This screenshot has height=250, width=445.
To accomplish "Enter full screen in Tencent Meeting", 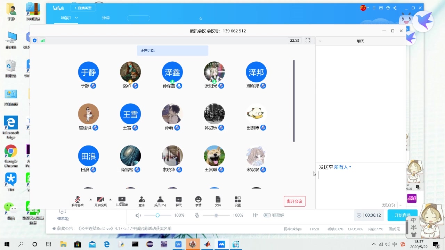I will [x=308, y=40].
